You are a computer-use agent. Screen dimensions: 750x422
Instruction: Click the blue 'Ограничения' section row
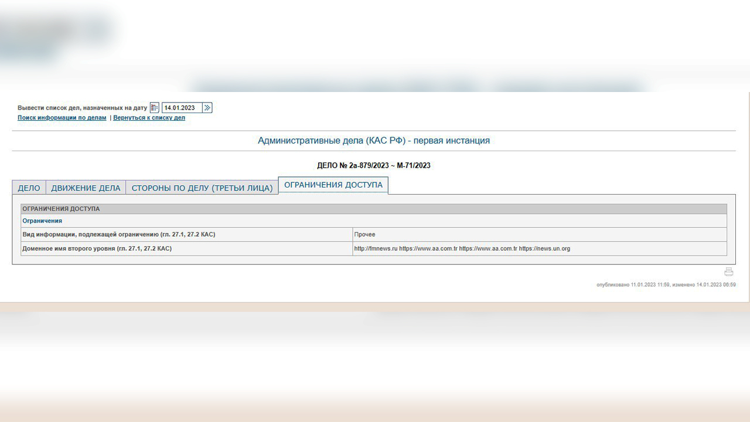pos(42,221)
